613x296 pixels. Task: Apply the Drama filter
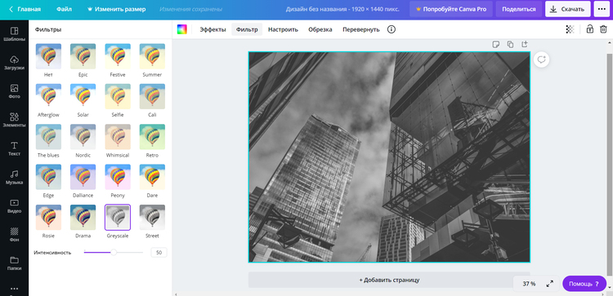(83, 217)
